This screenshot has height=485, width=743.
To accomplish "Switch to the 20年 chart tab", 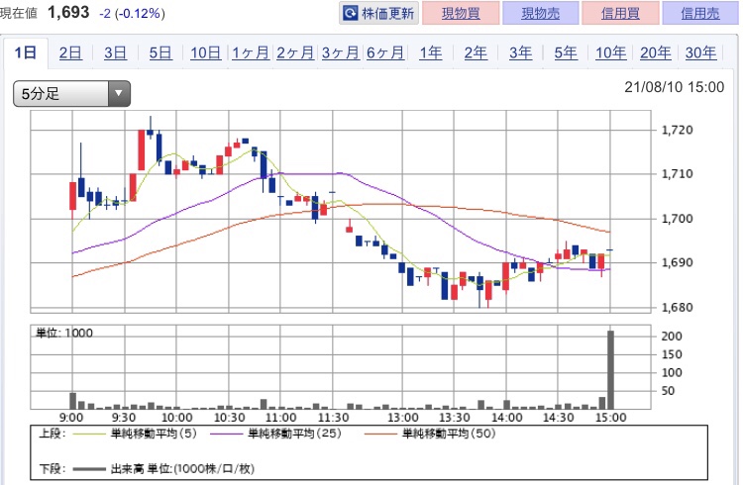I will (x=656, y=52).
